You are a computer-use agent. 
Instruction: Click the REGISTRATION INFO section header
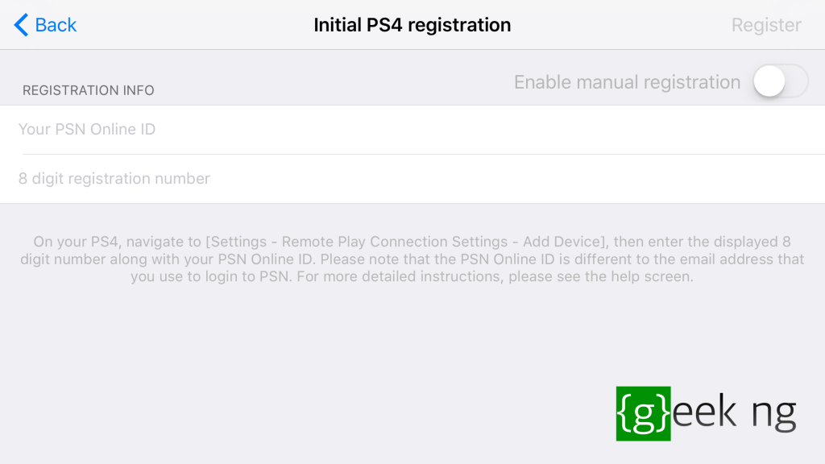click(89, 90)
